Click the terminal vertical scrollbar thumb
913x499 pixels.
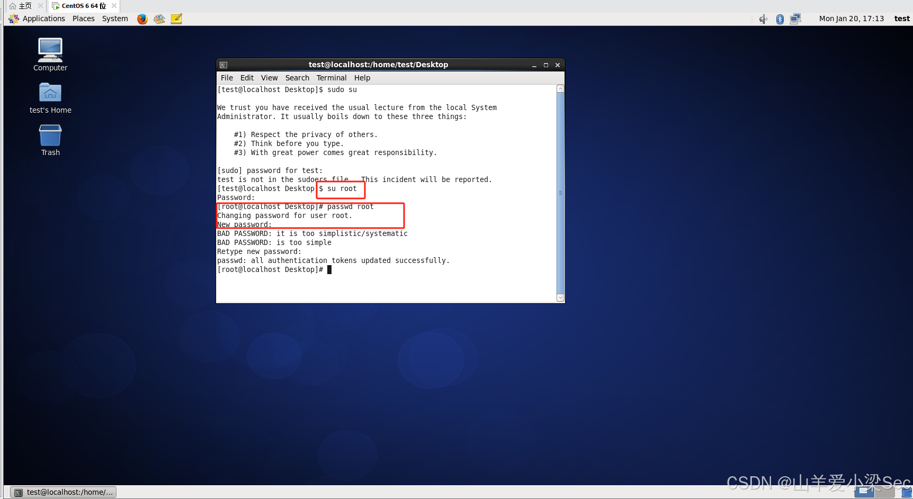[x=560, y=193]
